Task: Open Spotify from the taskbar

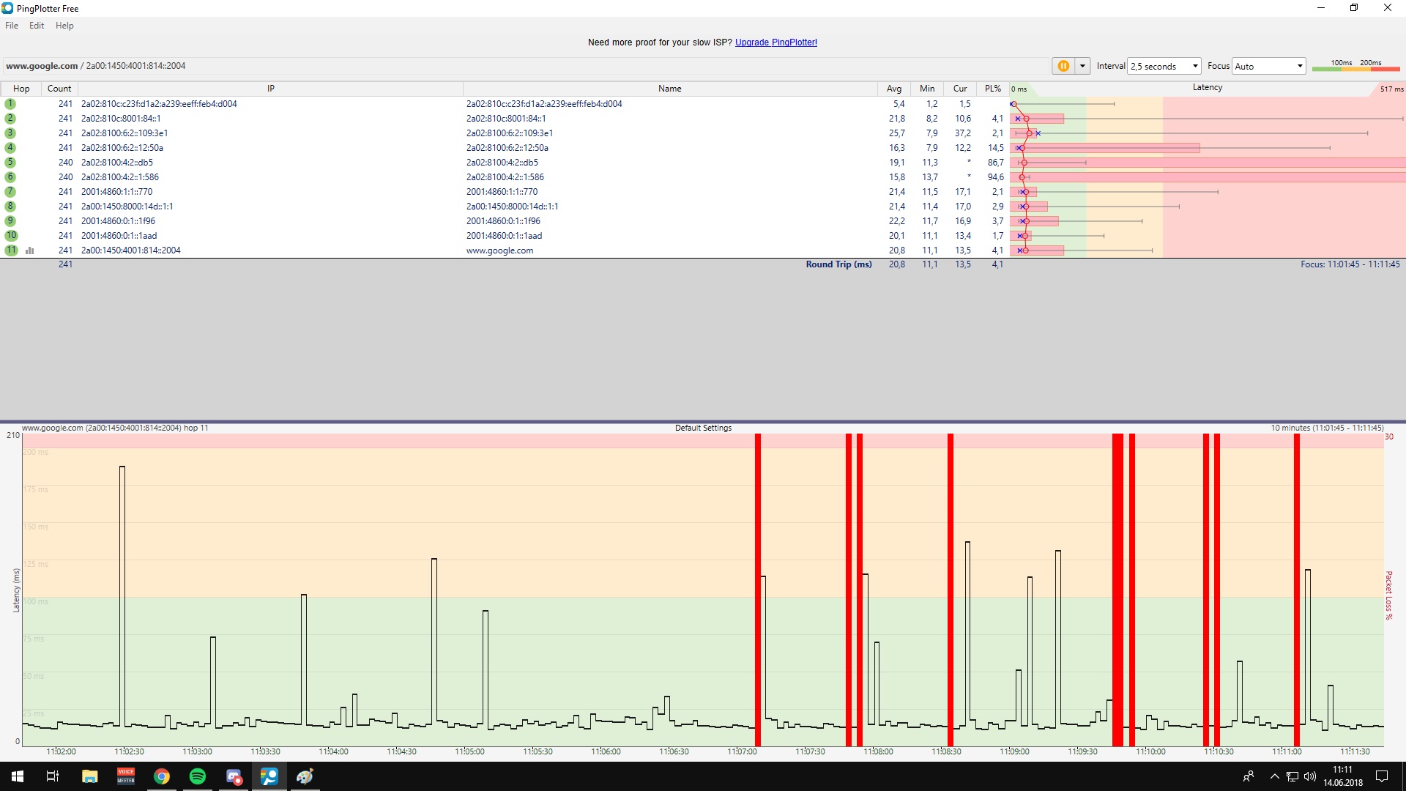Action: (198, 776)
